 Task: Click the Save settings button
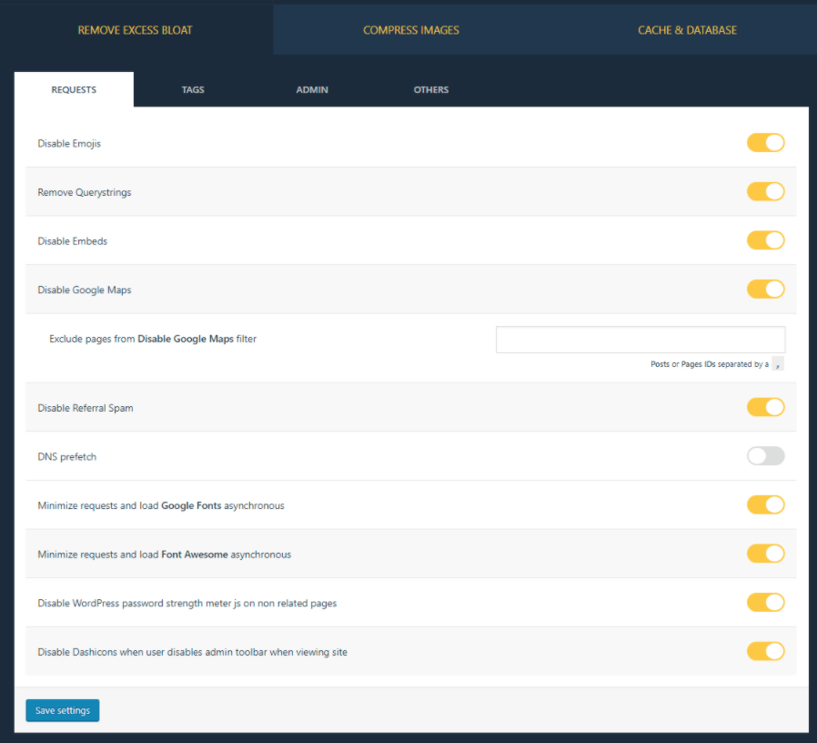[x=62, y=710]
